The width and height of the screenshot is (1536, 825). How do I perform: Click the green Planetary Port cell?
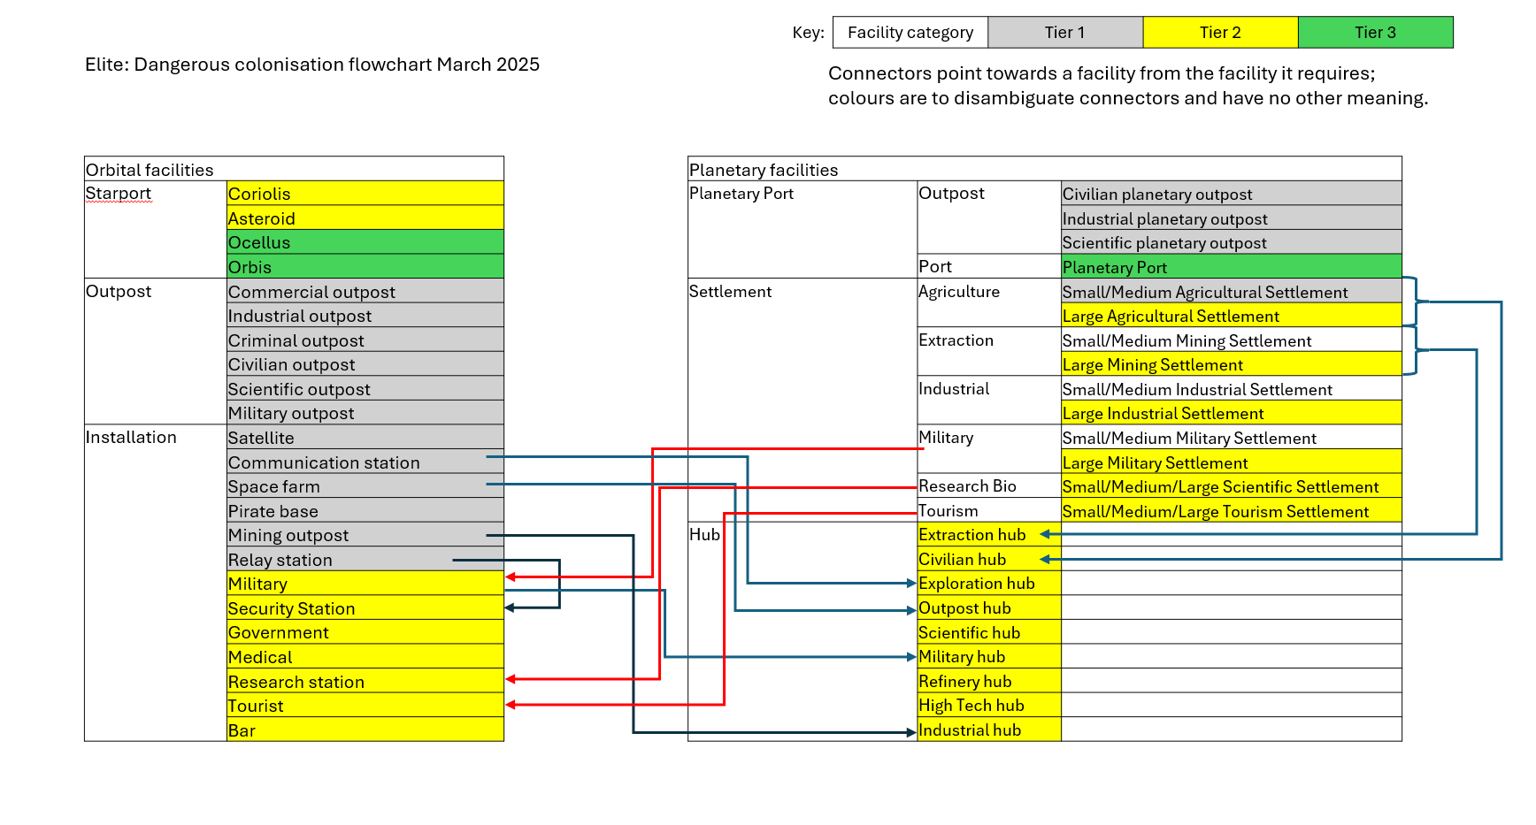[1232, 266]
